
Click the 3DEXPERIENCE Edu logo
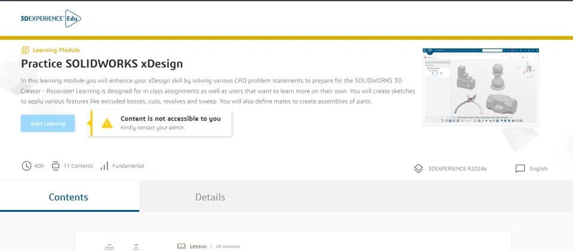[51, 18]
